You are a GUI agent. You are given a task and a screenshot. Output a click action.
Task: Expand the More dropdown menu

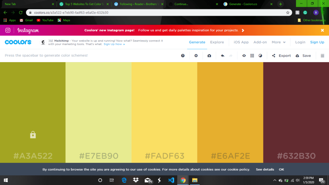tap(278, 42)
